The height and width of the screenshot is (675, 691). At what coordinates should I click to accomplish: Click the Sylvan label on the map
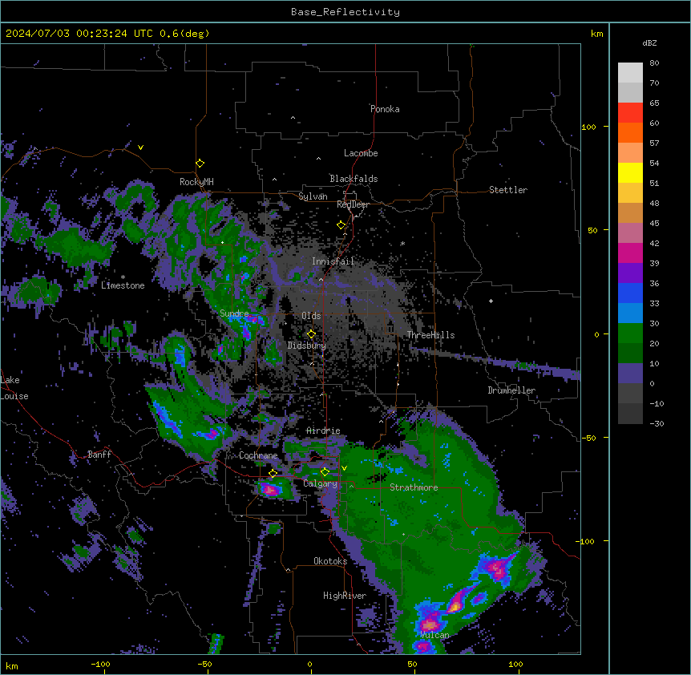[x=313, y=196]
